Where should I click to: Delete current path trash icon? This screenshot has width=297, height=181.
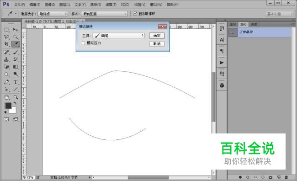pyautogui.click(x=286, y=177)
